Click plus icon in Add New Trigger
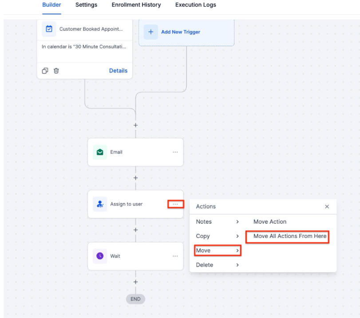The image size is (360, 318). tap(151, 32)
